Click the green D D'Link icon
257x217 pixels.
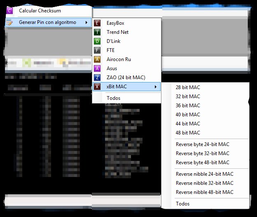97,41
